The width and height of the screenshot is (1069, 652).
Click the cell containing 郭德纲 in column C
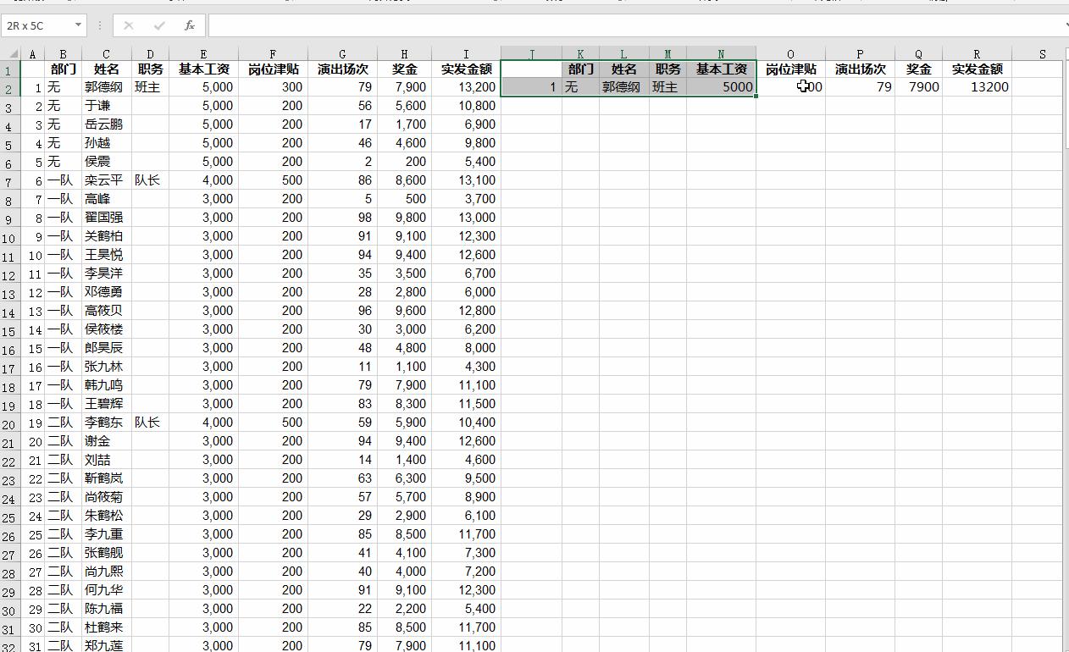[105, 86]
